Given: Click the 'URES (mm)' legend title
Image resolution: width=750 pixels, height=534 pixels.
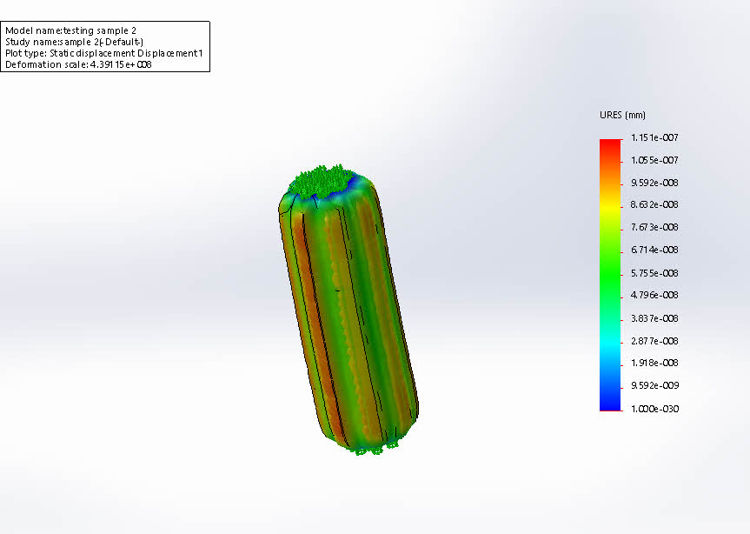Looking at the screenshot, I should coord(622,115).
